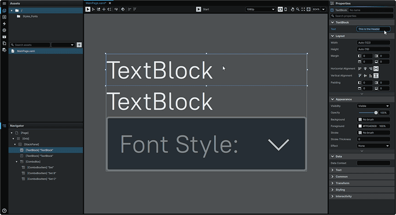
Task: Collapse the ComboBox node in Navigator
Action: pyautogui.click(x=17, y=161)
